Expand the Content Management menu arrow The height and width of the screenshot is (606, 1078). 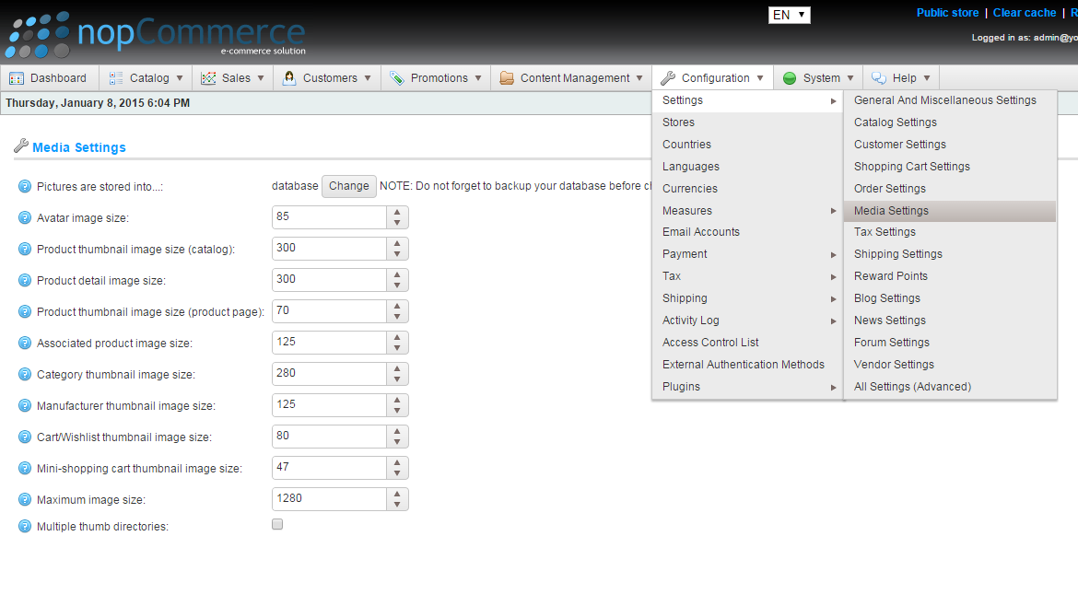(x=639, y=78)
